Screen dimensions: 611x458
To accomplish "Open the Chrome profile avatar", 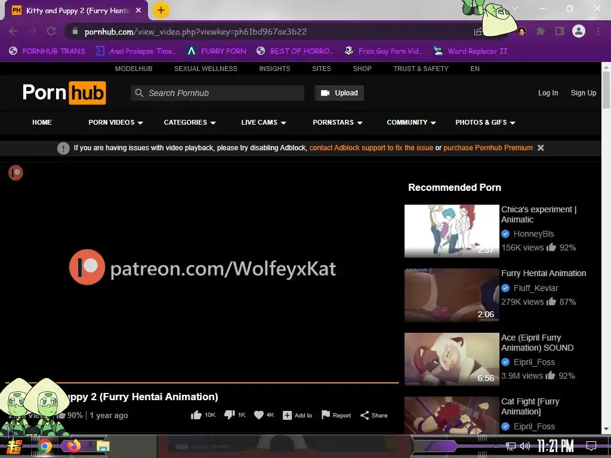I will coord(579,31).
